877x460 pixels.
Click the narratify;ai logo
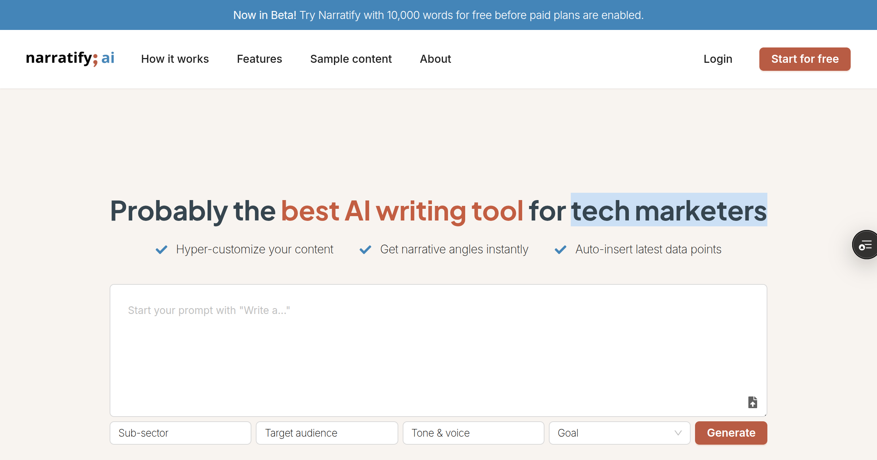(x=70, y=58)
